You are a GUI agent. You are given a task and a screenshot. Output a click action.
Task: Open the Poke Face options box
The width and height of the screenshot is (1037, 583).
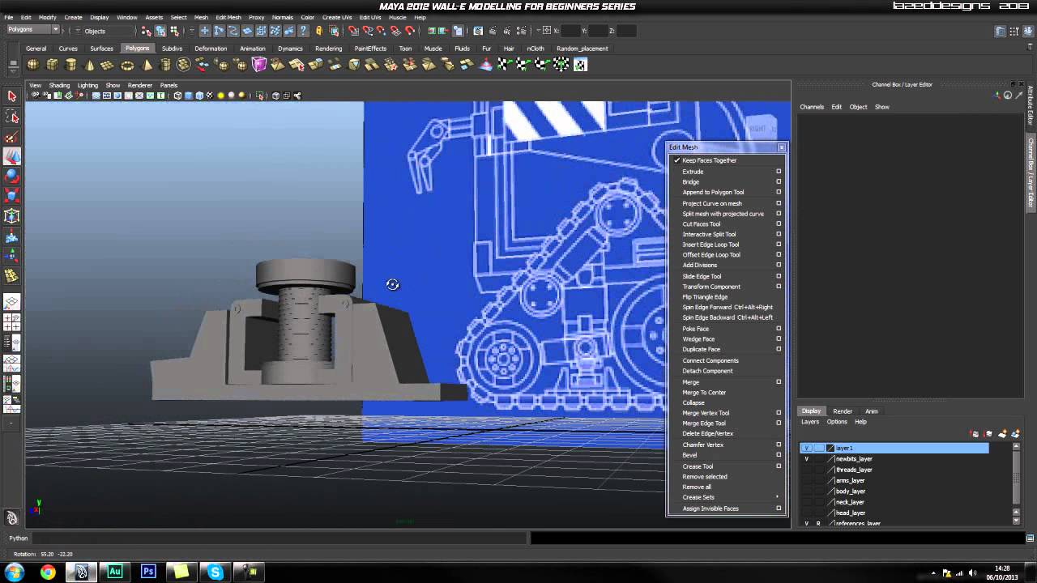pos(779,329)
